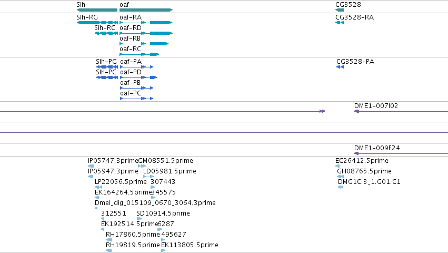Select the oaf-PC protein feature
Viewport: 448px width, 253px height.
[x=136, y=99]
